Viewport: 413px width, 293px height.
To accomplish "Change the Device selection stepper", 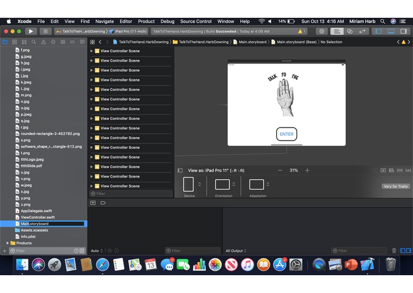I will click(x=200, y=184).
